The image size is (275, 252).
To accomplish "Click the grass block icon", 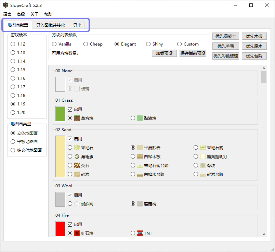I will (77, 118).
